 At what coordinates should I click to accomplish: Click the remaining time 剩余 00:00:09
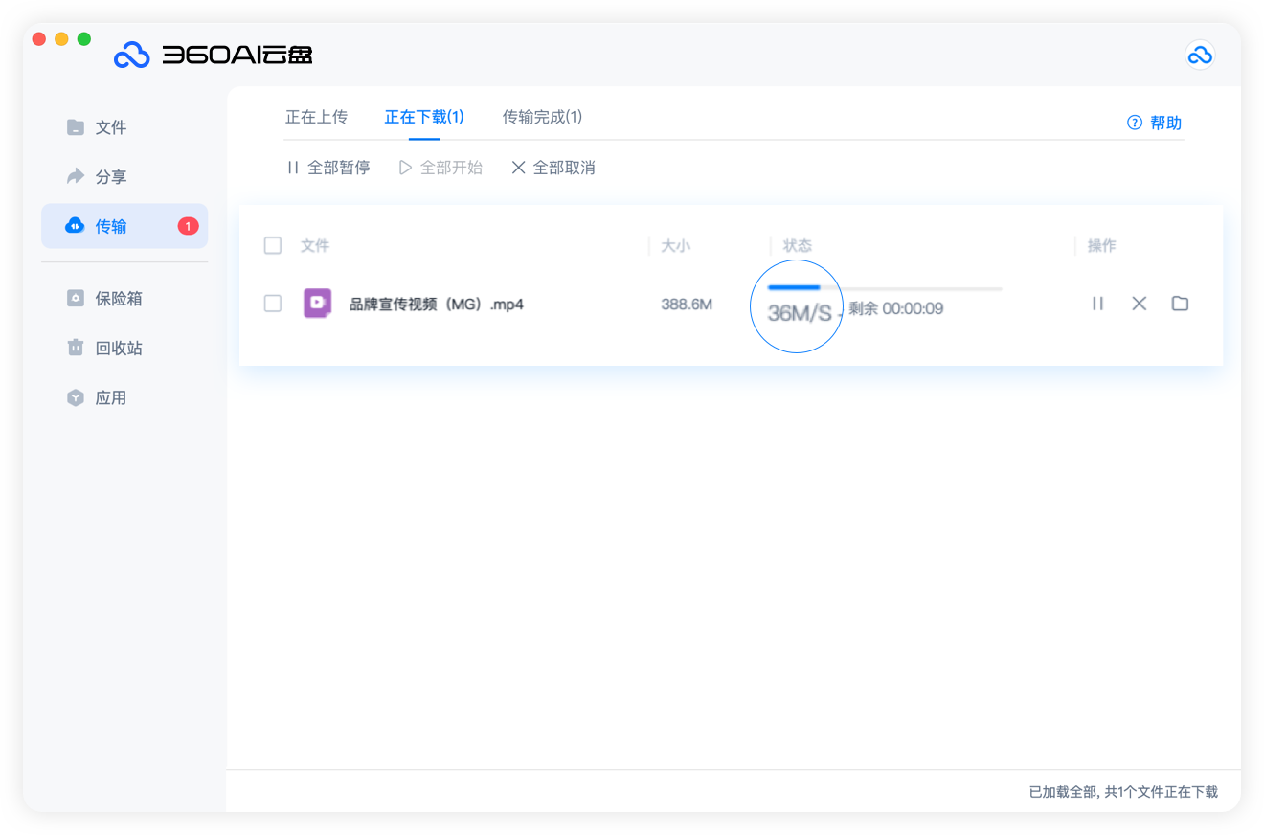coord(896,308)
